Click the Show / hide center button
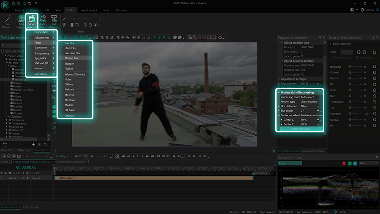 pos(301,129)
